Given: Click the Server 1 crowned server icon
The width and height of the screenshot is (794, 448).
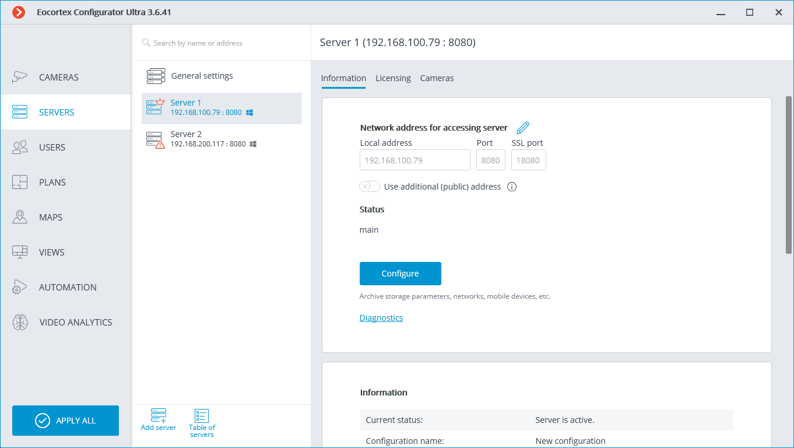Looking at the screenshot, I should (156, 107).
